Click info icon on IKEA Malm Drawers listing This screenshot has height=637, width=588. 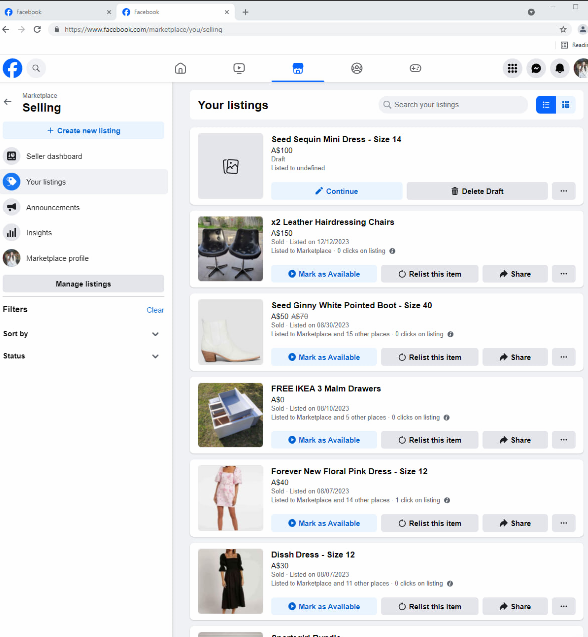pos(447,418)
